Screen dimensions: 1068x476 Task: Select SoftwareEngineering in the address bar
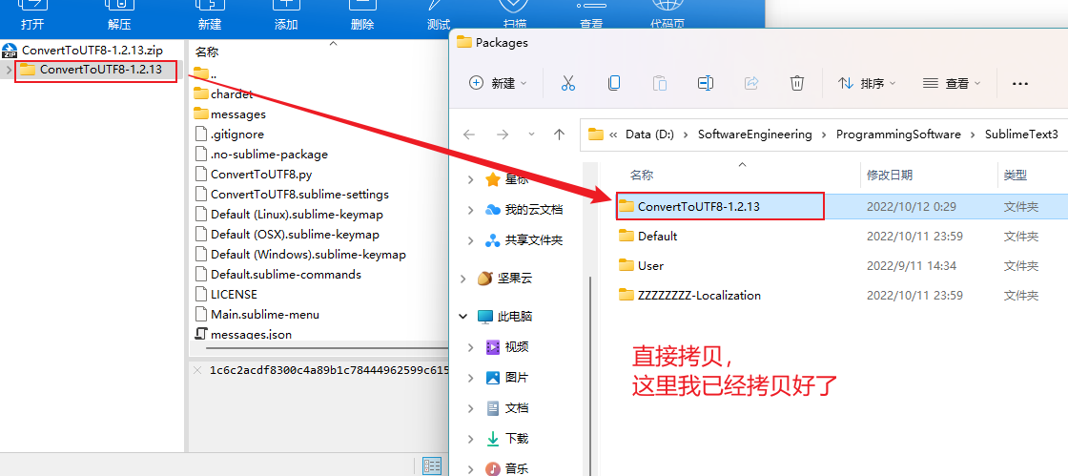pyautogui.click(x=754, y=135)
